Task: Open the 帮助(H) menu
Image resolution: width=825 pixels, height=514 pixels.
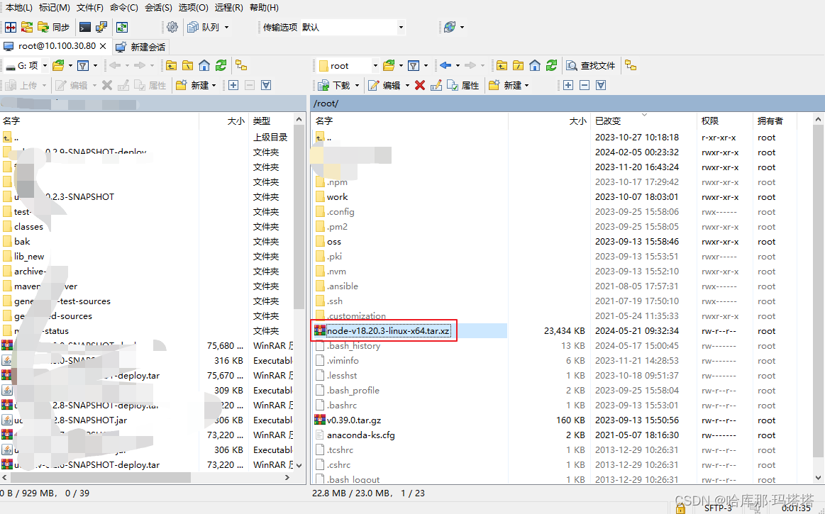Action: point(264,7)
